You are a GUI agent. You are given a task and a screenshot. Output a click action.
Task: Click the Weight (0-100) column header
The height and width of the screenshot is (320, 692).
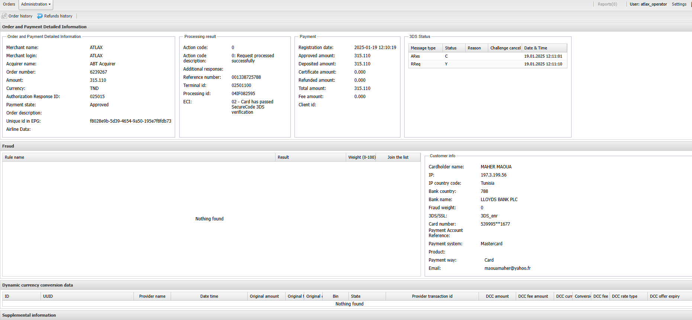coord(361,157)
